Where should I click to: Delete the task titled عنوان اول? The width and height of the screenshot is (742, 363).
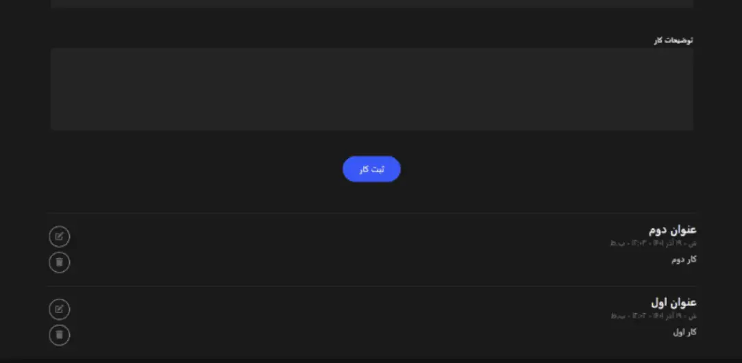(59, 335)
